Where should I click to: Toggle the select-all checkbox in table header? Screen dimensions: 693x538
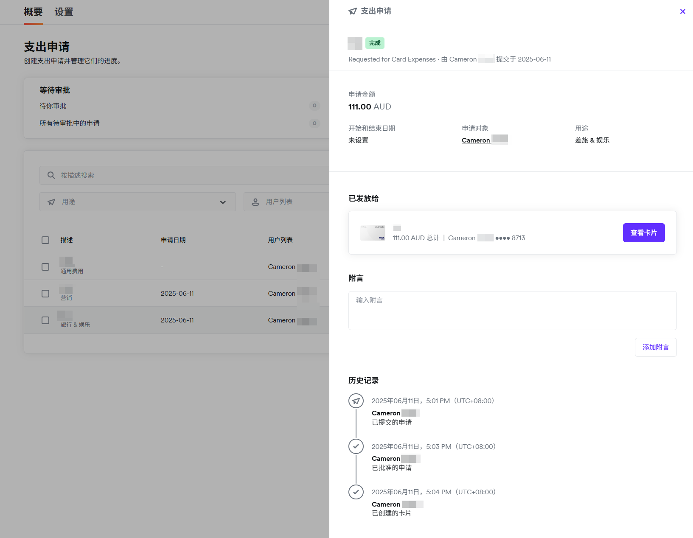pos(45,240)
